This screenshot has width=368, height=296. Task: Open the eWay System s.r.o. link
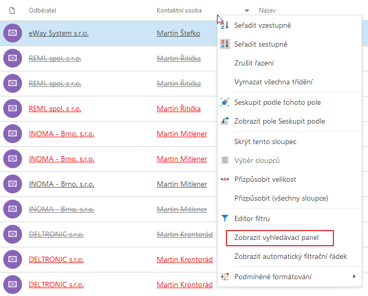pos(59,34)
